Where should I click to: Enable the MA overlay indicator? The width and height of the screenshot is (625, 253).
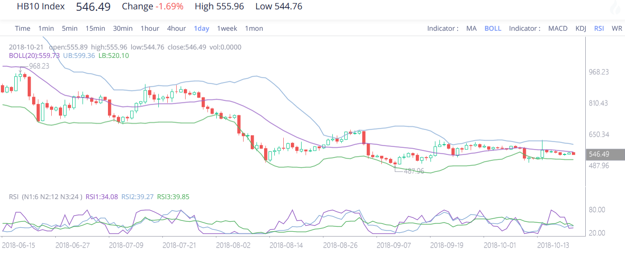[x=472, y=29]
